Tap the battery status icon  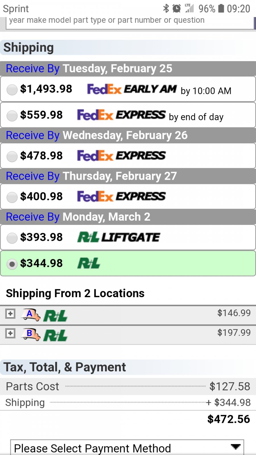221,9
